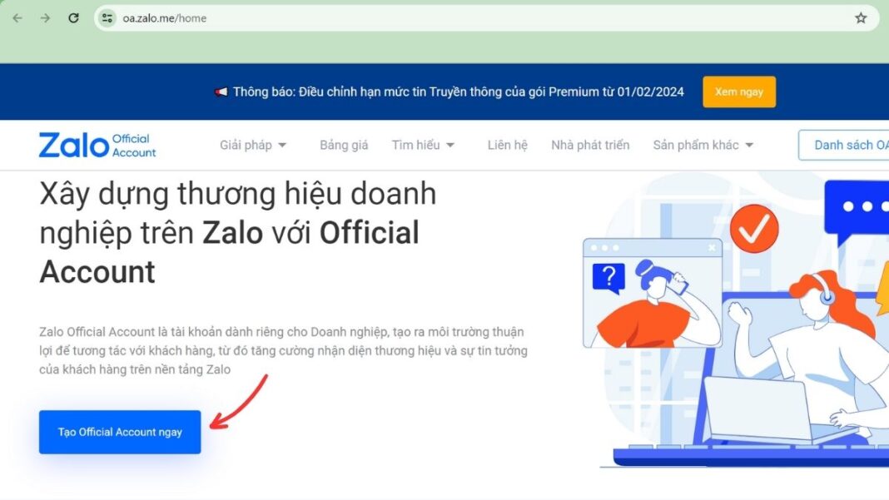Image resolution: width=889 pixels, height=500 pixels.
Task: Click the Danh sách OA button
Action: click(849, 144)
